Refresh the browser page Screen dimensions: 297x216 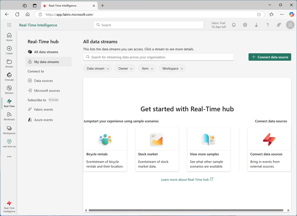coord(17,15)
